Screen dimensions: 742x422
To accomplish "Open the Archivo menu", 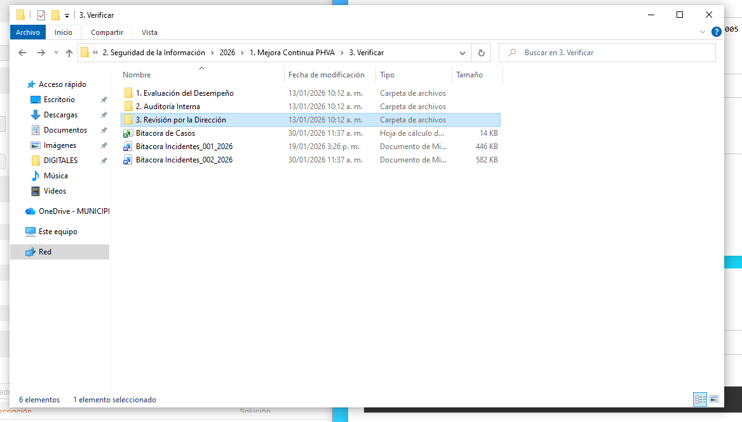I will click(x=28, y=32).
